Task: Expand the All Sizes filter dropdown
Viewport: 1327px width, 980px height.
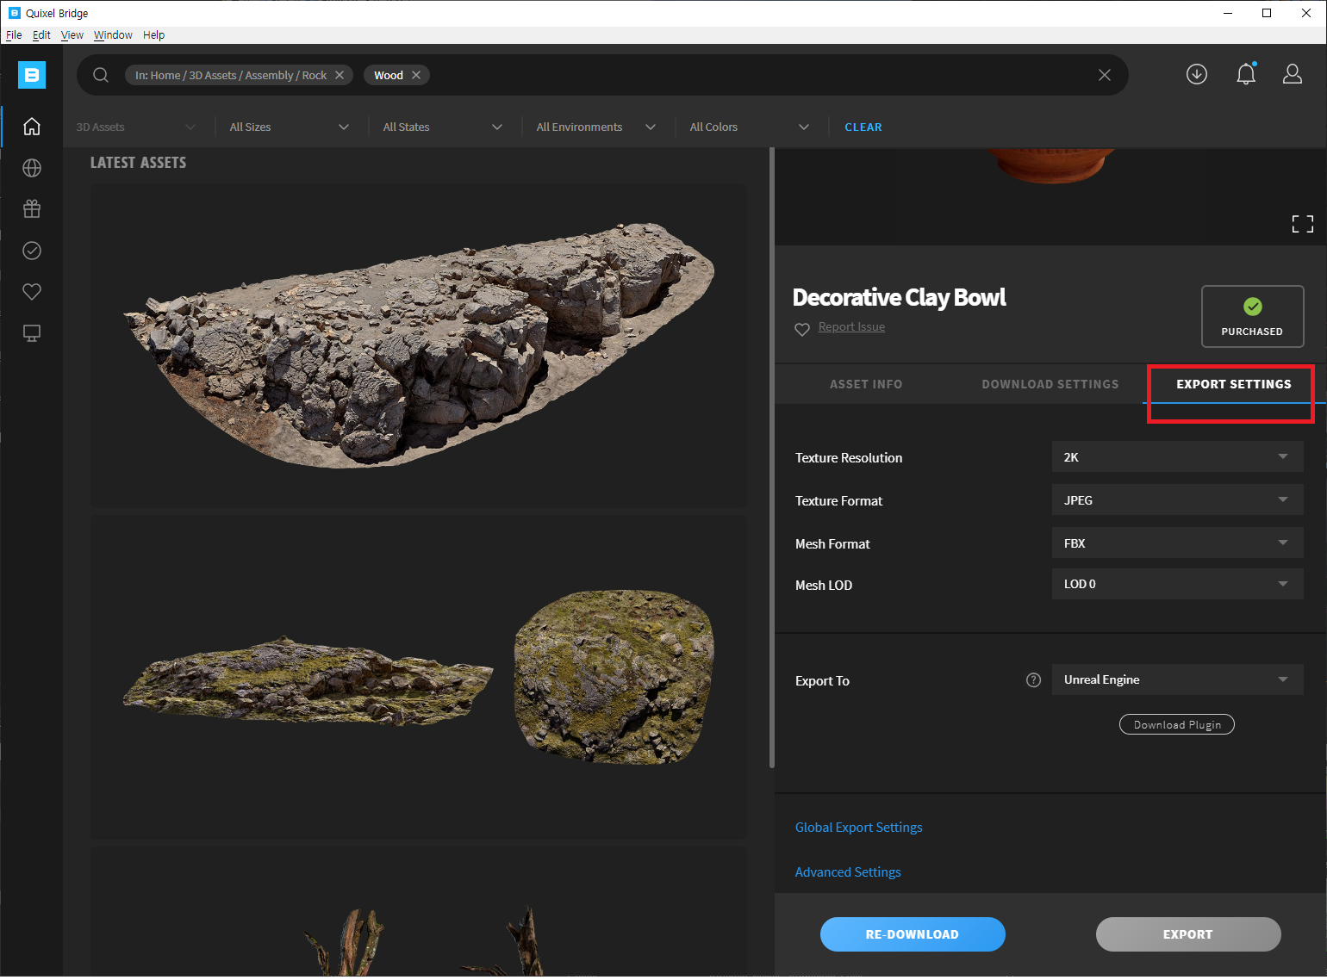Action: point(290,127)
